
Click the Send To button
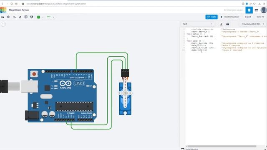(260, 17)
